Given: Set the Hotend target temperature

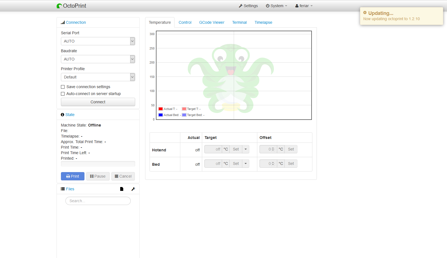Looking at the screenshot, I should pos(236,149).
